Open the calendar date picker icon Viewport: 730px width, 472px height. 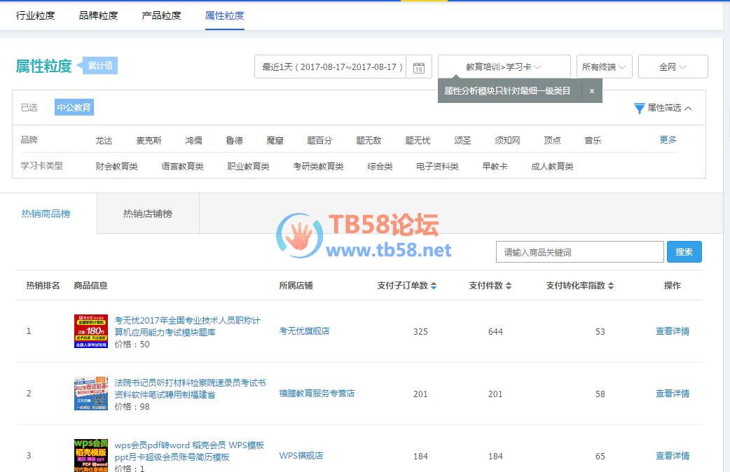419,67
